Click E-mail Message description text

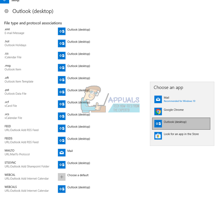coord(14,33)
